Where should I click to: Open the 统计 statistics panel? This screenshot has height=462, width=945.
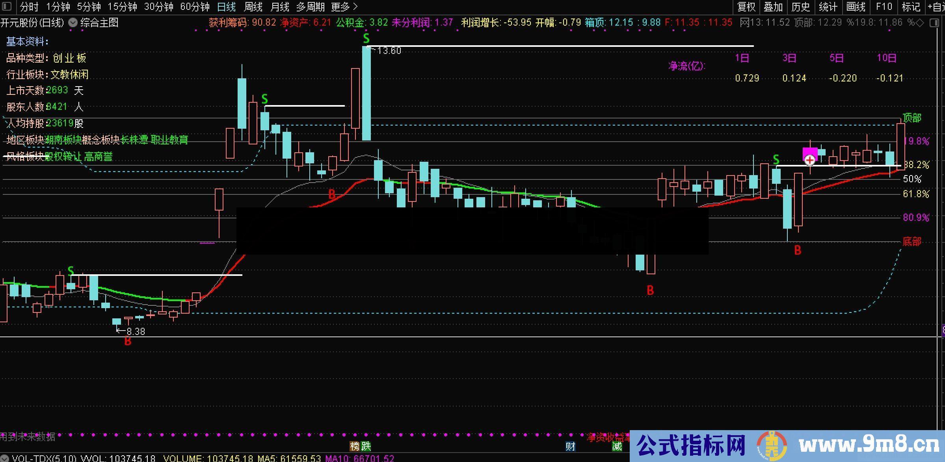point(828,7)
